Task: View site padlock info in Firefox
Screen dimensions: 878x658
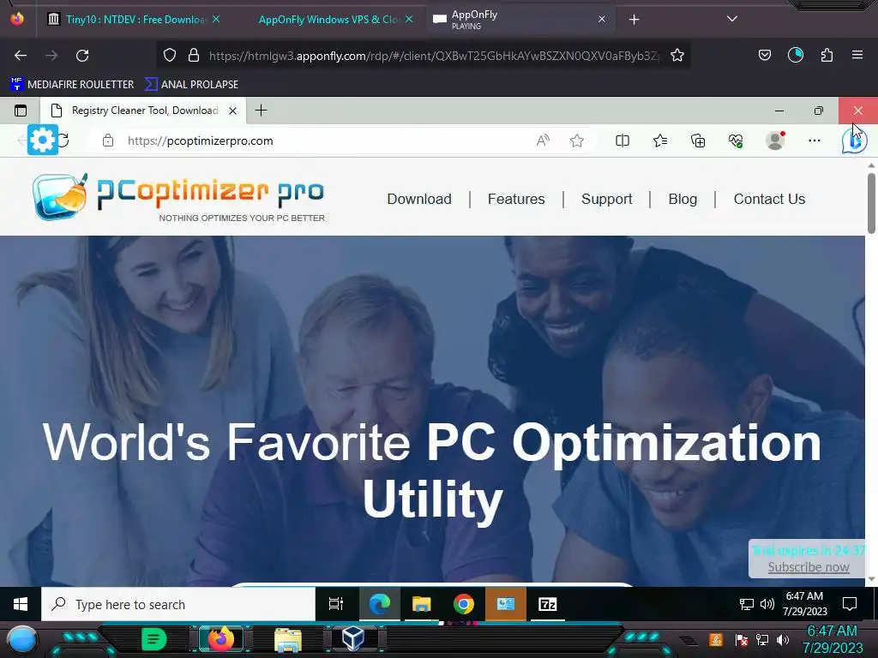Action: (194, 55)
